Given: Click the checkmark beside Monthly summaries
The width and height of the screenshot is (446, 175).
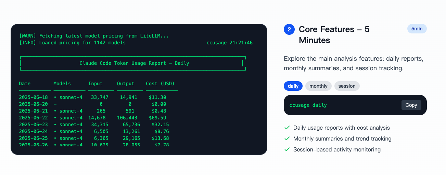Looking at the screenshot, I should [x=287, y=138].
